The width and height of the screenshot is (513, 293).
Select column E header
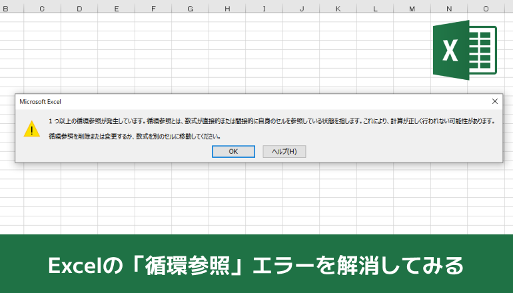pos(116,9)
